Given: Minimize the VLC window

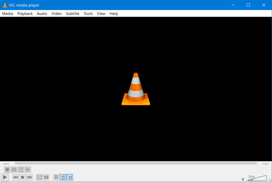Looking at the screenshot, I should pyautogui.click(x=233, y=5).
